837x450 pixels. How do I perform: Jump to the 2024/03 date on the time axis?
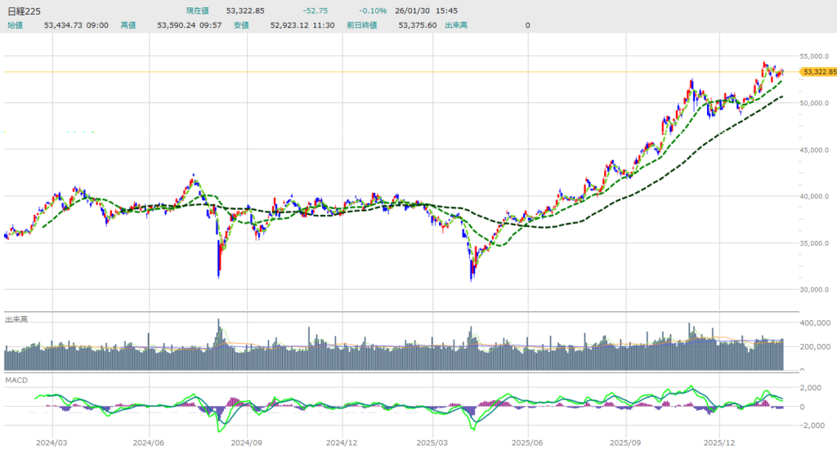pos(52,441)
